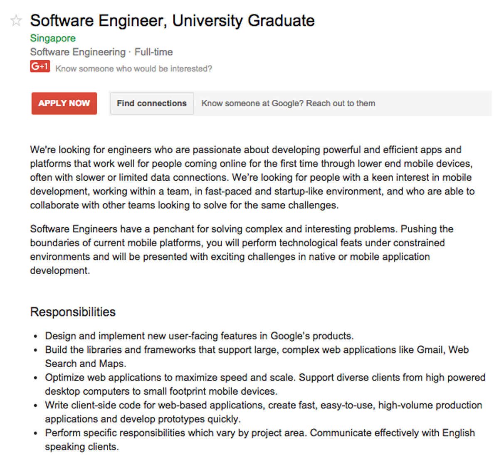Click 'Know someone at Google? Reach out' text
499x457 pixels.
[288, 103]
